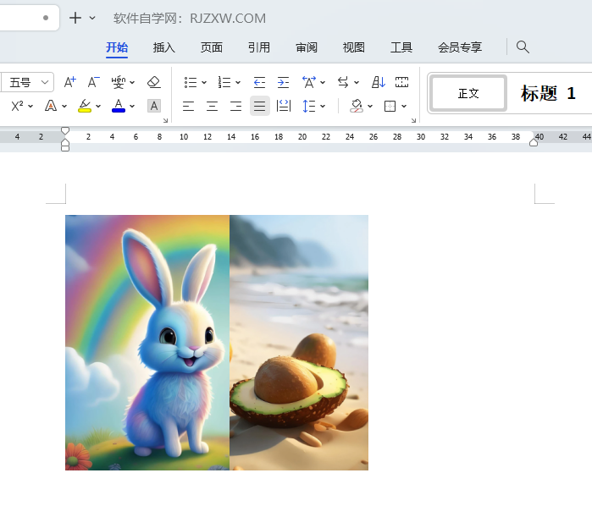Expand text effect dropdown arrow
Image resolution: width=592 pixels, height=506 pixels.
coord(64,107)
